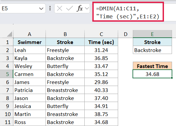The image size is (176, 126).
Task: Select row 10 header
Action: click(7, 114)
